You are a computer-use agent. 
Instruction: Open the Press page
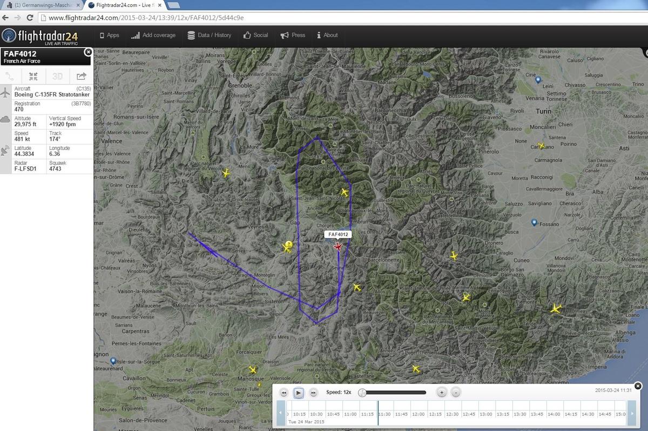click(x=293, y=35)
